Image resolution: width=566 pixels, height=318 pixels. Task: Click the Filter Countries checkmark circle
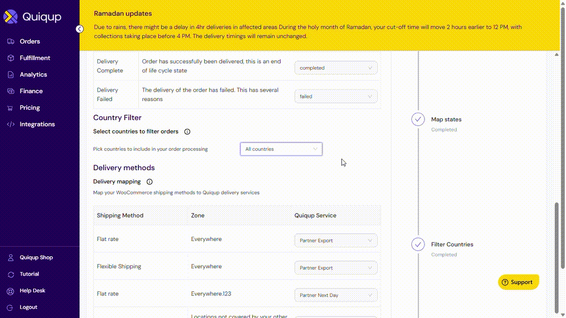[418, 244]
